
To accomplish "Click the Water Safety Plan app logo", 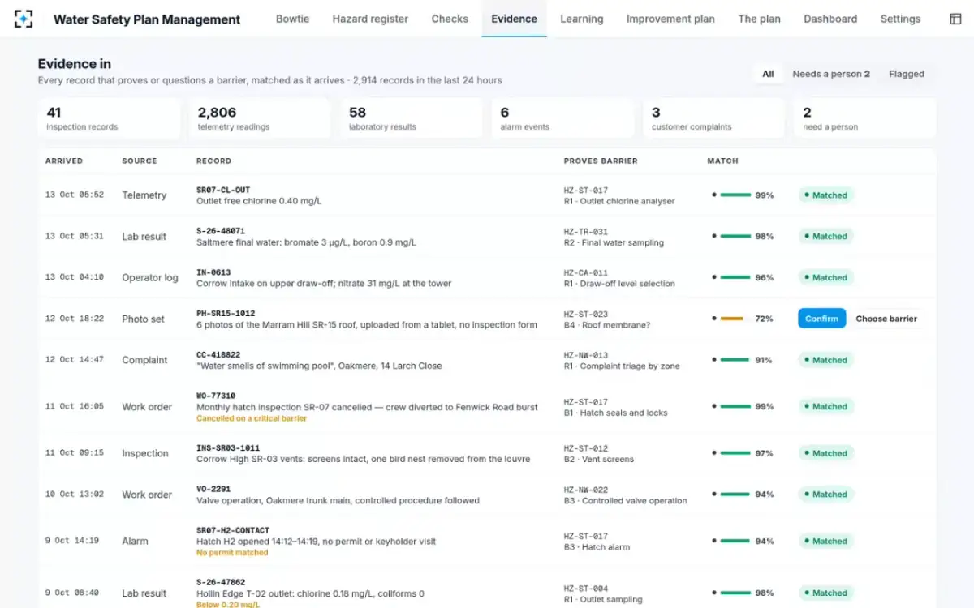I will tap(24, 19).
